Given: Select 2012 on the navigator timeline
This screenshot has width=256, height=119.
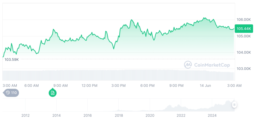Looking at the screenshot, I should tap(25, 115).
